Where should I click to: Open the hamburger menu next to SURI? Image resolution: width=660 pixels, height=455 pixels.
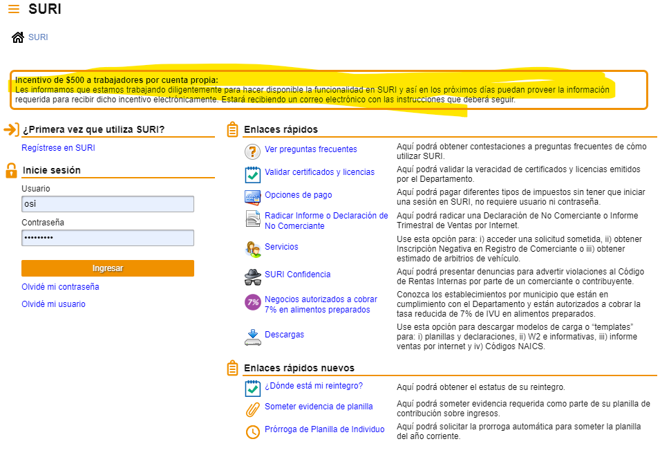[14, 9]
